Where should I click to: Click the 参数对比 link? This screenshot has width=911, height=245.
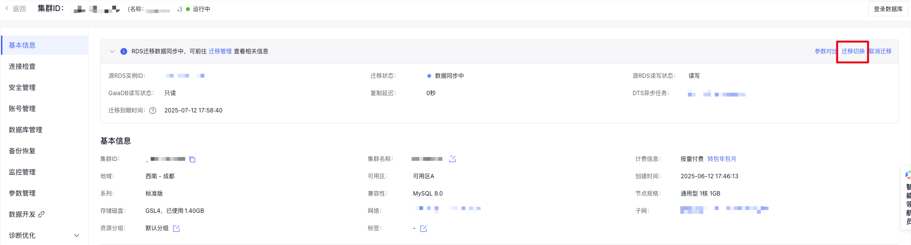pyautogui.click(x=826, y=51)
